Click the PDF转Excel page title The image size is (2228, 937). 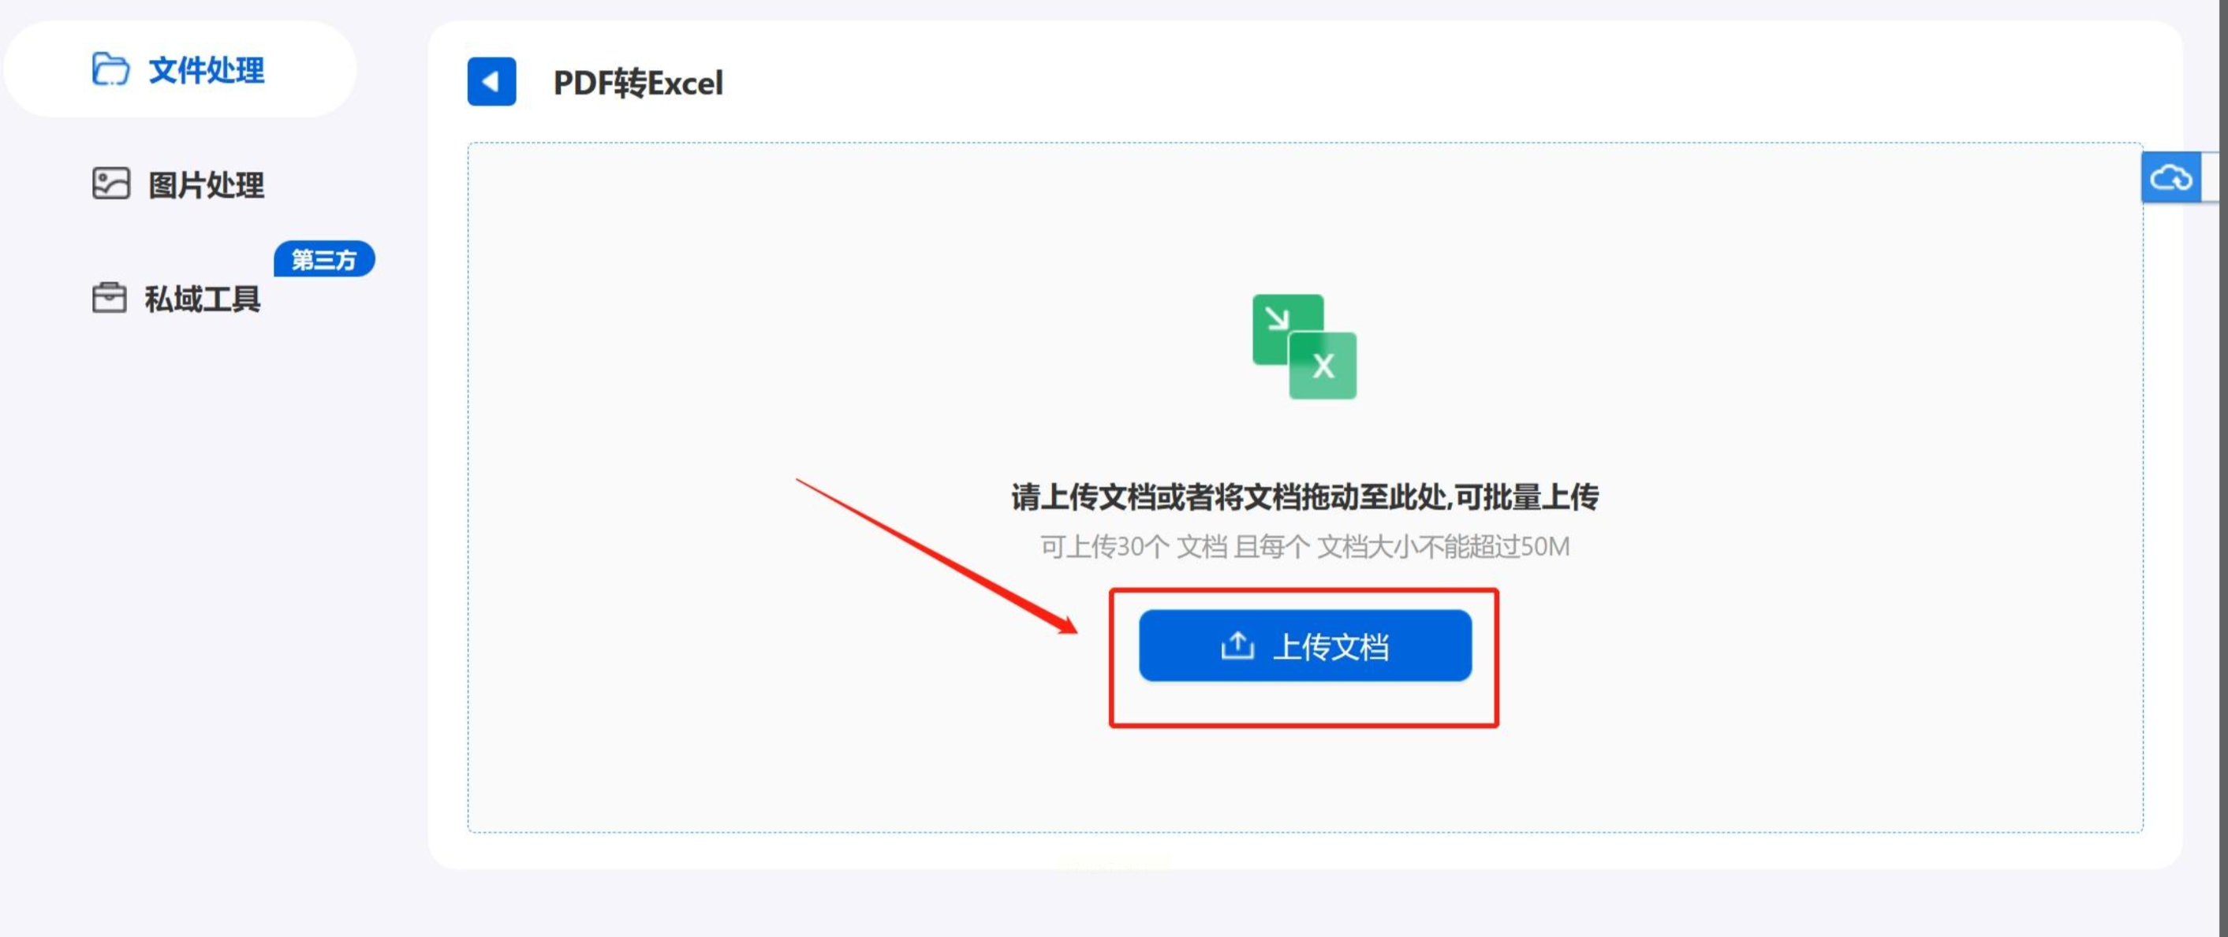[637, 83]
